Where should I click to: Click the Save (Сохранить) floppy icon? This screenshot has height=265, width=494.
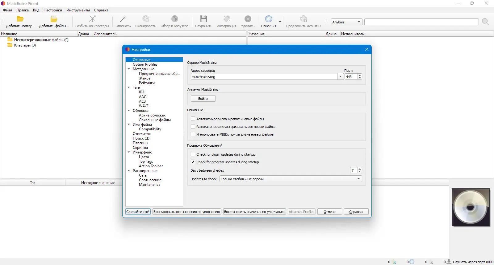tap(203, 19)
